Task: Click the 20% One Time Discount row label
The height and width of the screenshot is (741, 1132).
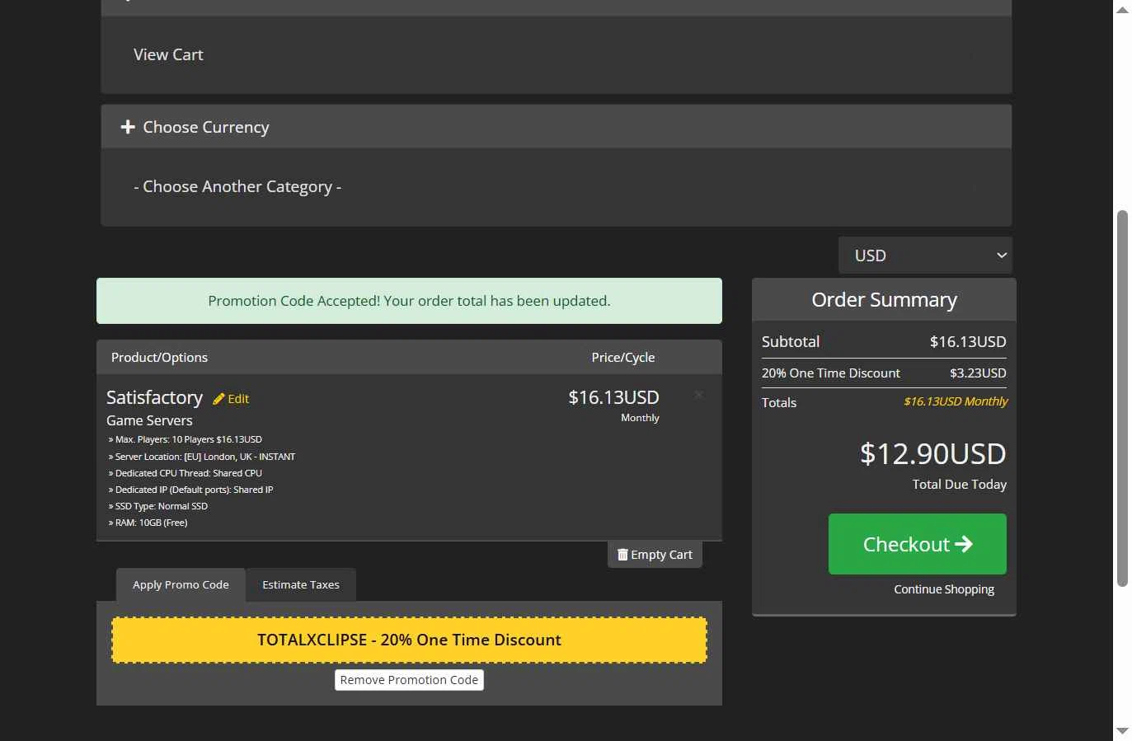Action: click(831, 373)
